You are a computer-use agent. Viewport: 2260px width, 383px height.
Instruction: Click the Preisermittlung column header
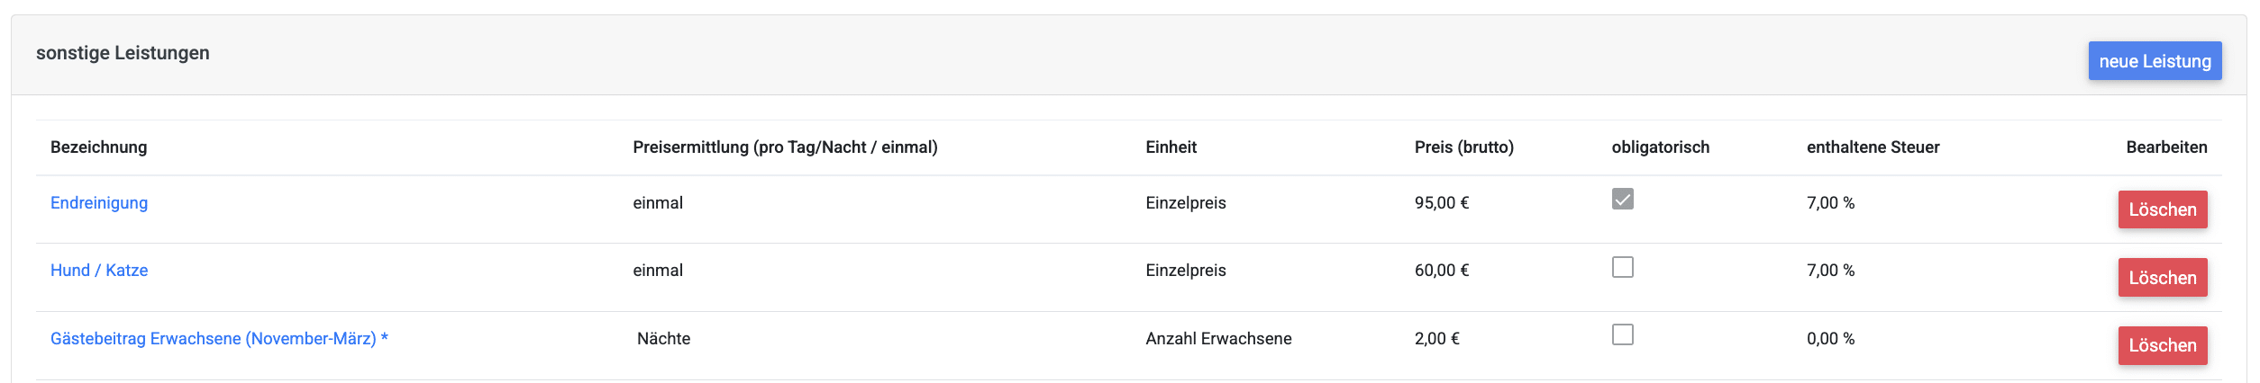pos(785,147)
